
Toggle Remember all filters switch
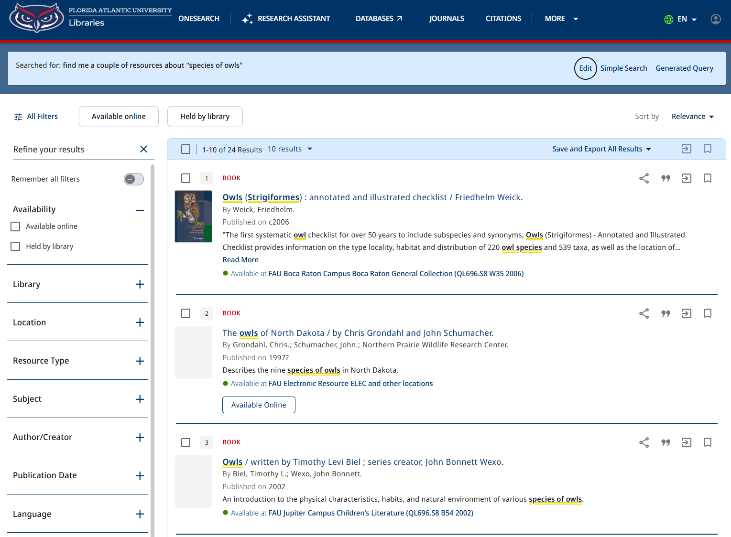point(134,179)
